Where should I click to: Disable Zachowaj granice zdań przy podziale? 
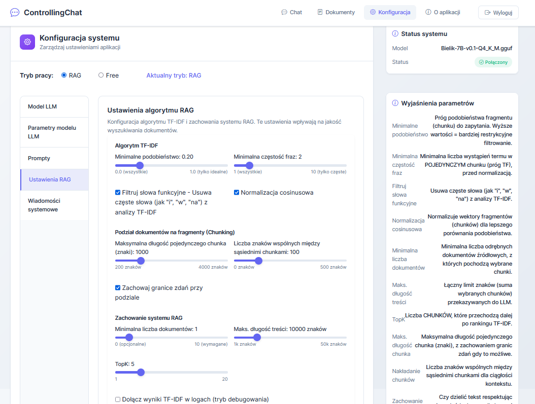pos(118,287)
